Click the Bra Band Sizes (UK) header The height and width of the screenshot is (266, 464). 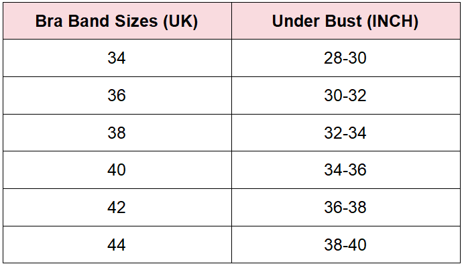coord(117,21)
